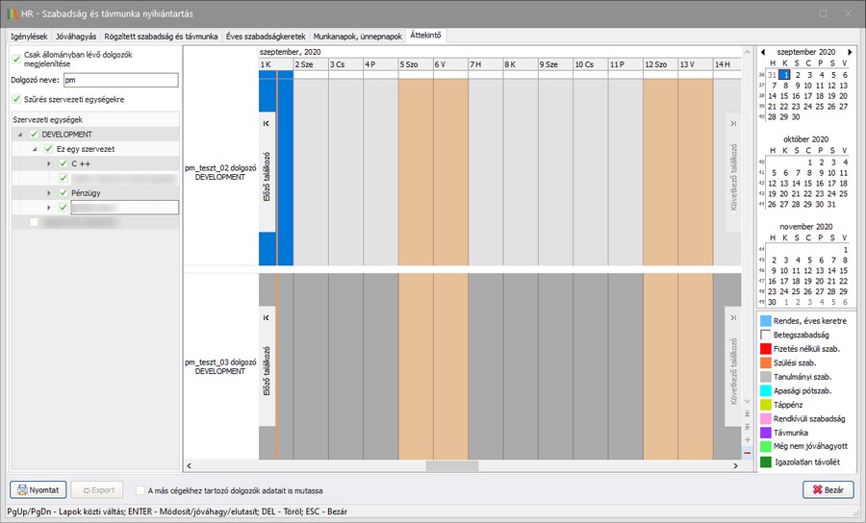
Task: Enable showing other companies' employee data
Action: click(141, 489)
